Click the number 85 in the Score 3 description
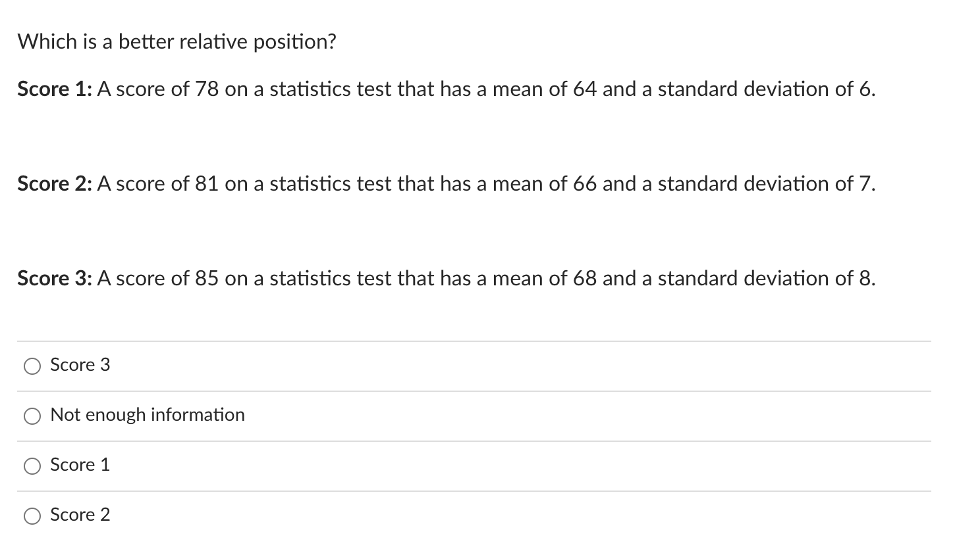Image resolution: width=955 pixels, height=551 pixels. pyautogui.click(x=207, y=279)
